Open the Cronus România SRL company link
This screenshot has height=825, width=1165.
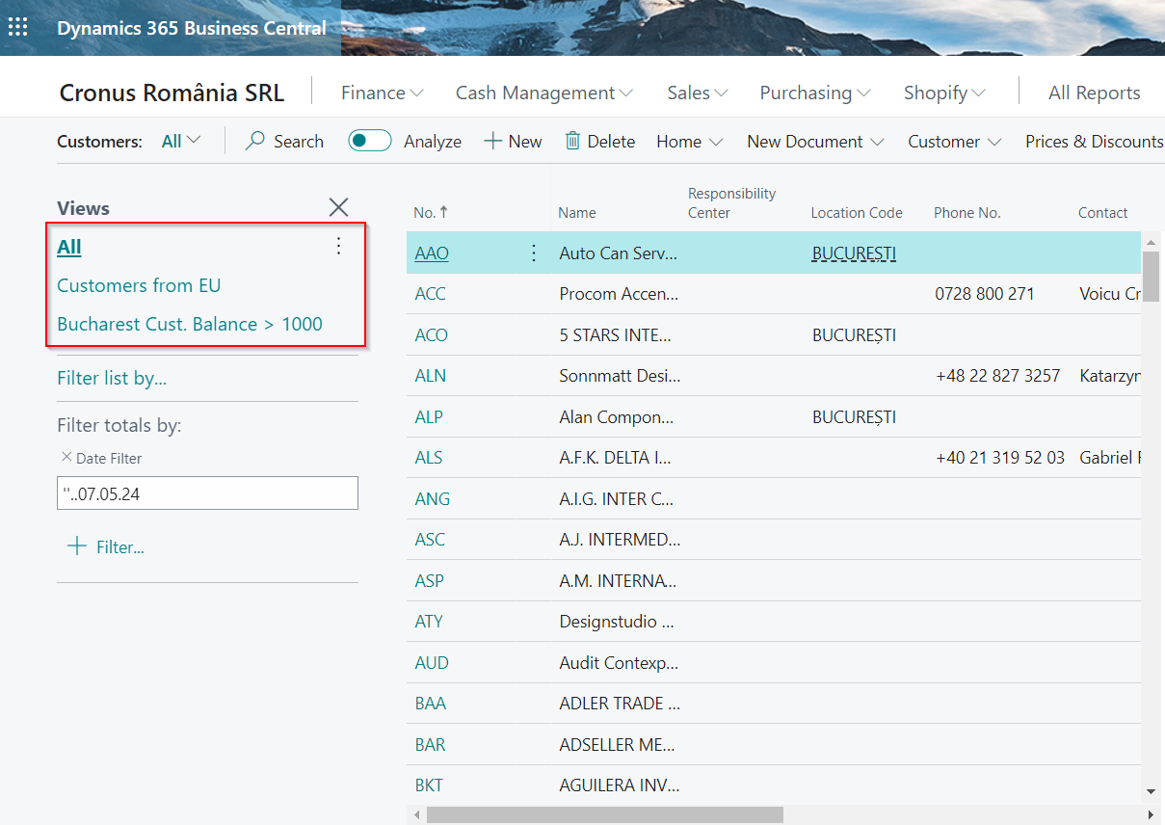click(172, 93)
